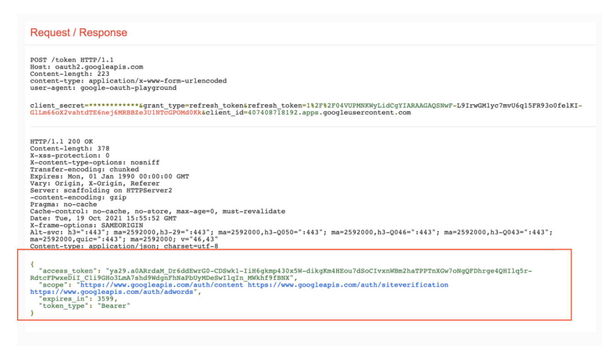Click the token_type Bearer value
612x355 pixels.
pos(112,305)
